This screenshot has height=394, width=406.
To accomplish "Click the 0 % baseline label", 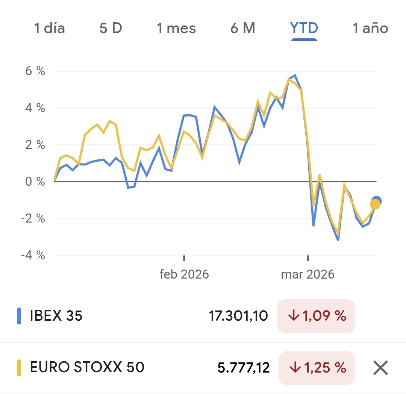I will coord(35,182).
